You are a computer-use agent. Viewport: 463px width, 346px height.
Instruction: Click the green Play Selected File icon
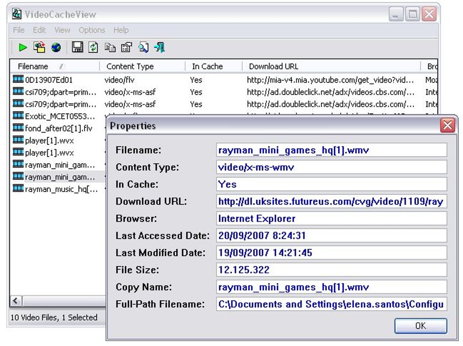[x=23, y=47]
